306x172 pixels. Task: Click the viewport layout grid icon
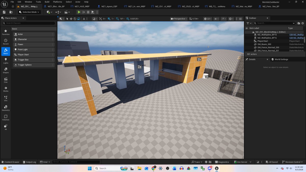pyautogui.click(x=240, y=19)
